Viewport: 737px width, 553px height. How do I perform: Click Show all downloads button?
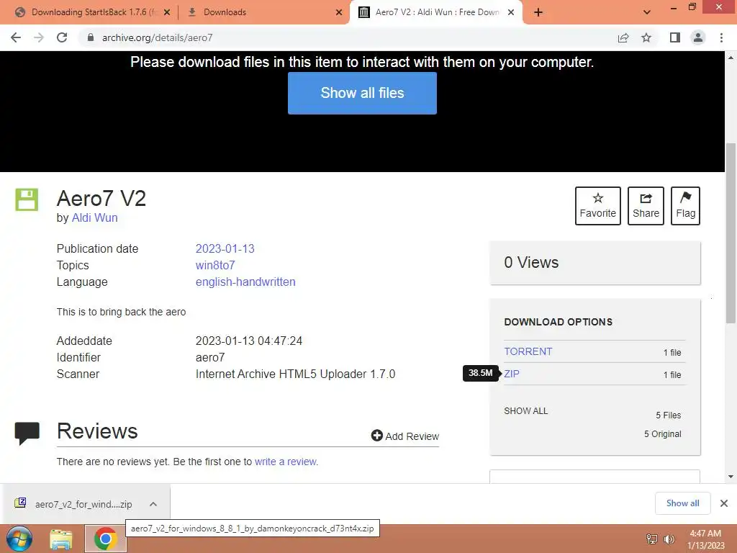click(682, 503)
